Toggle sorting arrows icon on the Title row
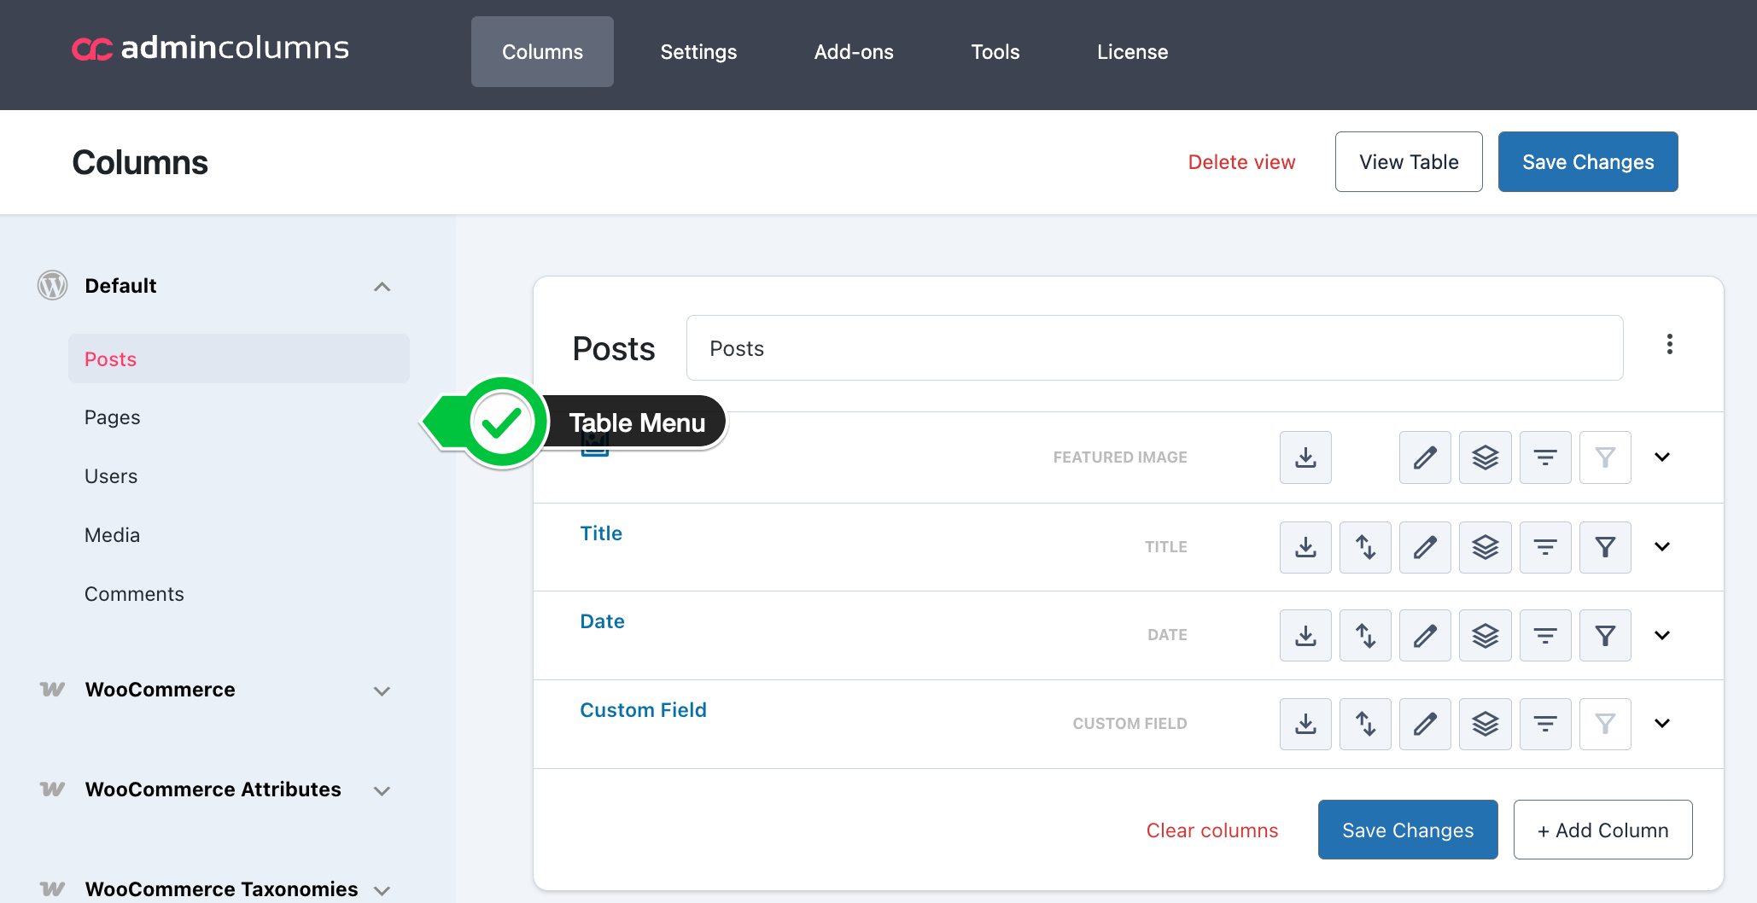 coord(1365,547)
